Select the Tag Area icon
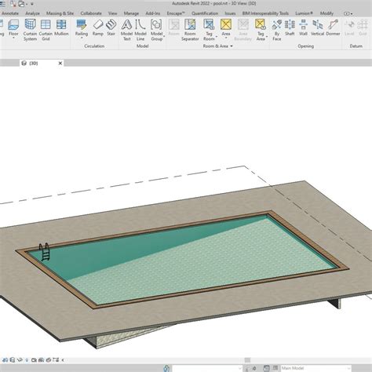The height and width of the screenshot is (372, 372). (261, 24)
